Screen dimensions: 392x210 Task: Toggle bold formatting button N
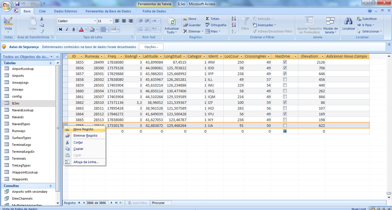[61, 29]
